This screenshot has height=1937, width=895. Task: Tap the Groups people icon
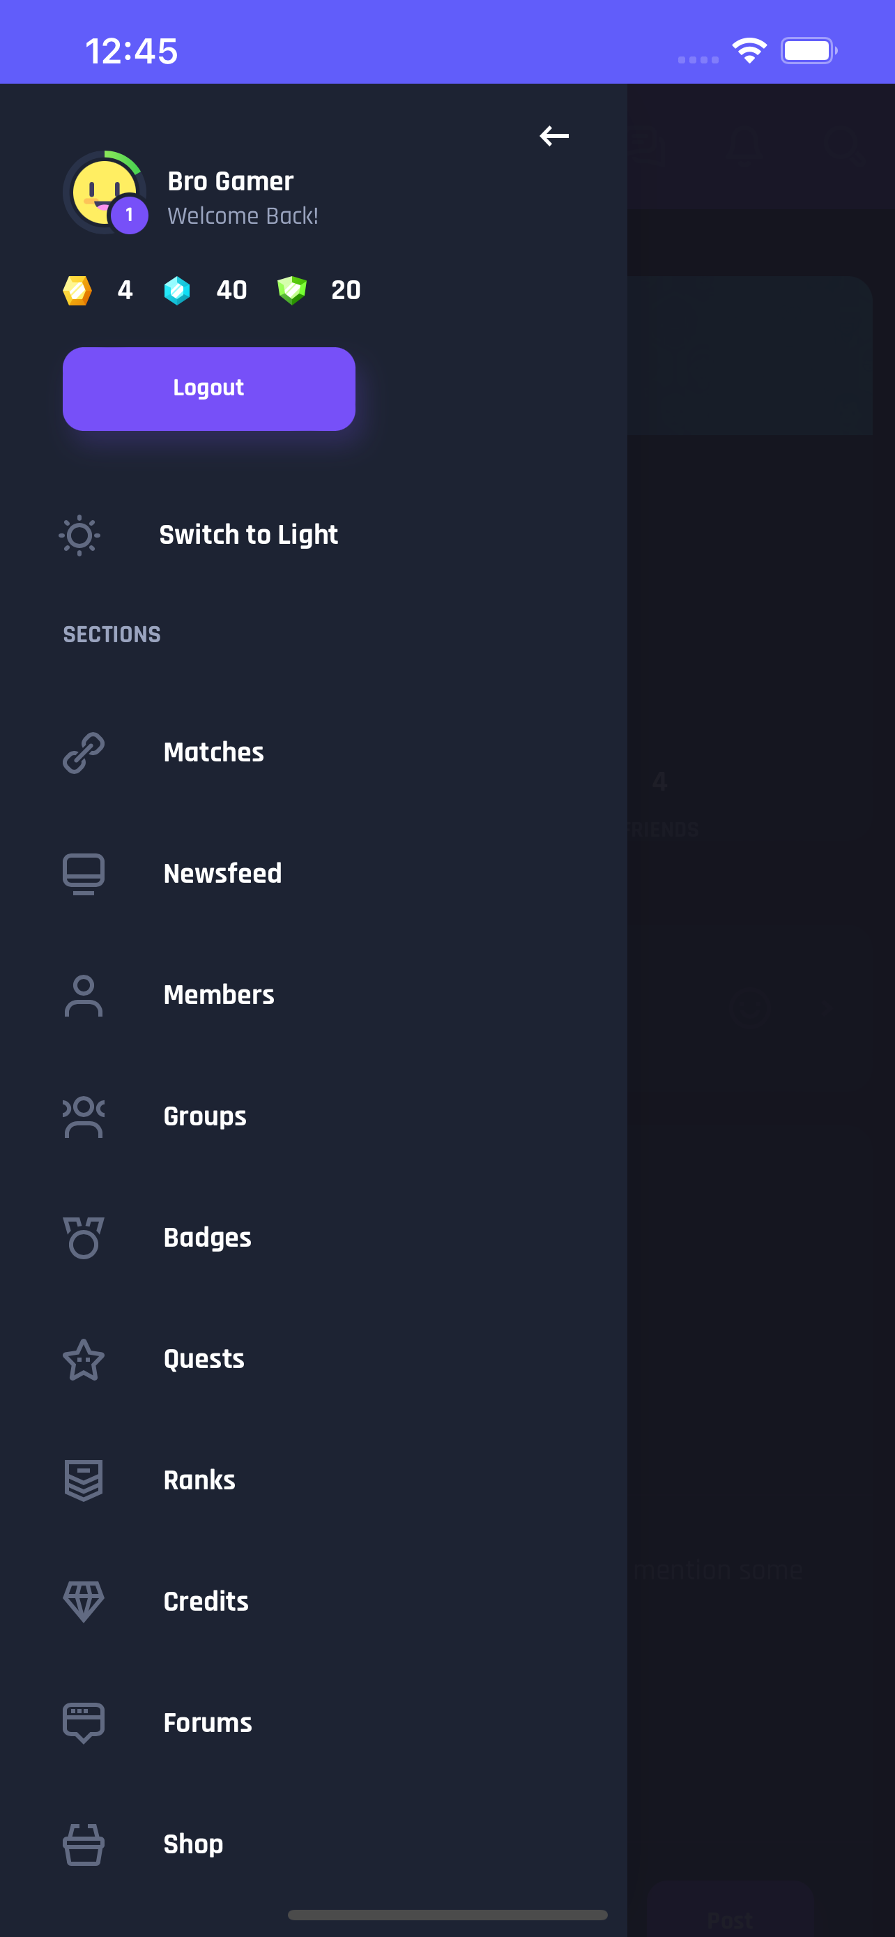click(x=84, y=1116)
